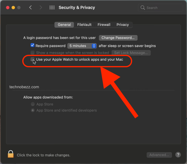Open the 5 minutes delay dropdown
187x164 pixels.
click(82, 46)
